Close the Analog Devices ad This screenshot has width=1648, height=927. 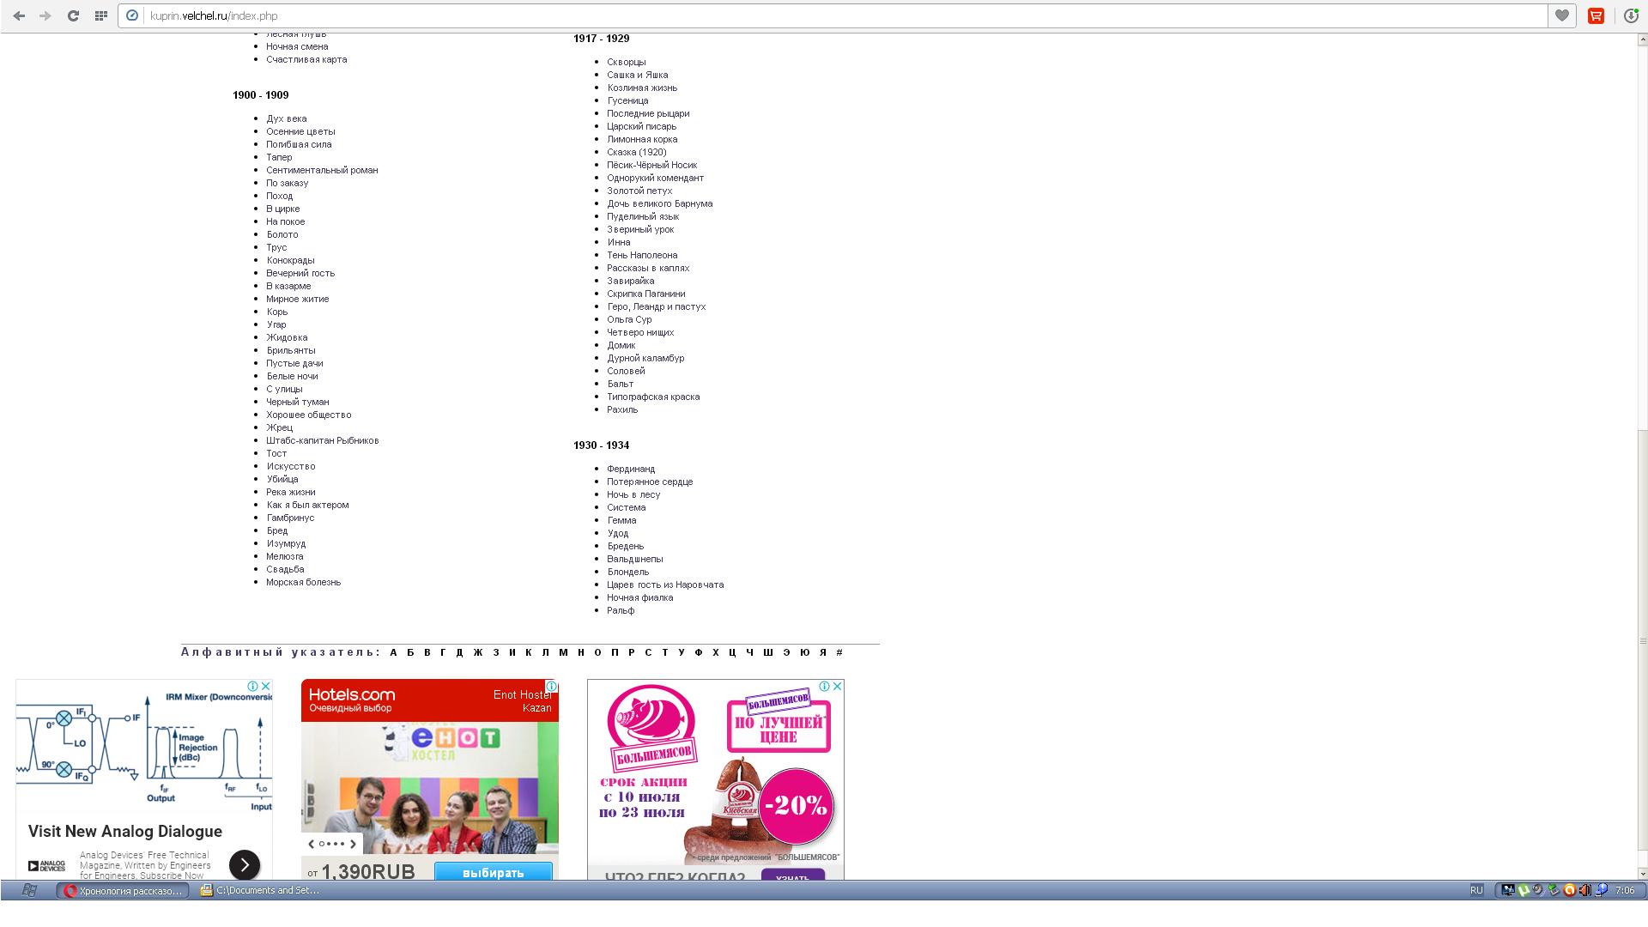tap(266, 686)
